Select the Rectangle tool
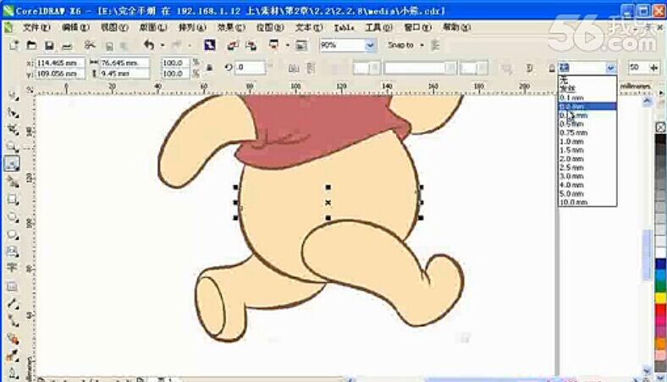Image resolution: width=667 pixels, height=382 pixels. click(x=13, y=199)
